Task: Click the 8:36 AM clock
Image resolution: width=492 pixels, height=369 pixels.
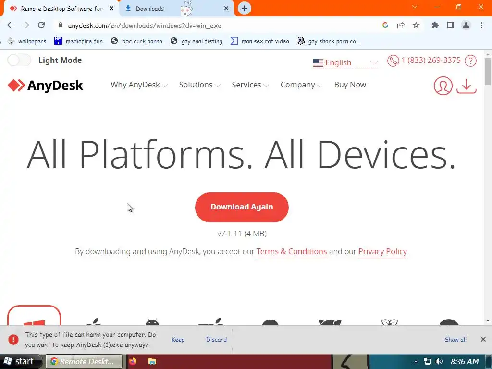Action: click(465, 361)
